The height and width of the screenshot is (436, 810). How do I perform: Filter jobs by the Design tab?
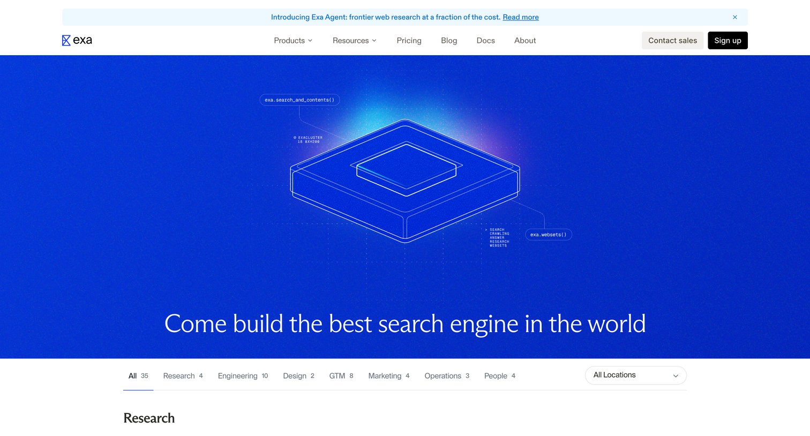(298, 376)
